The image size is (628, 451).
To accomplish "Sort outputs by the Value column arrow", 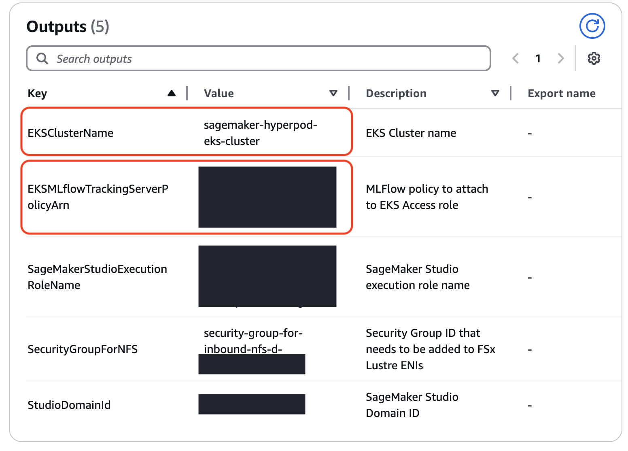I will [333, 94].
